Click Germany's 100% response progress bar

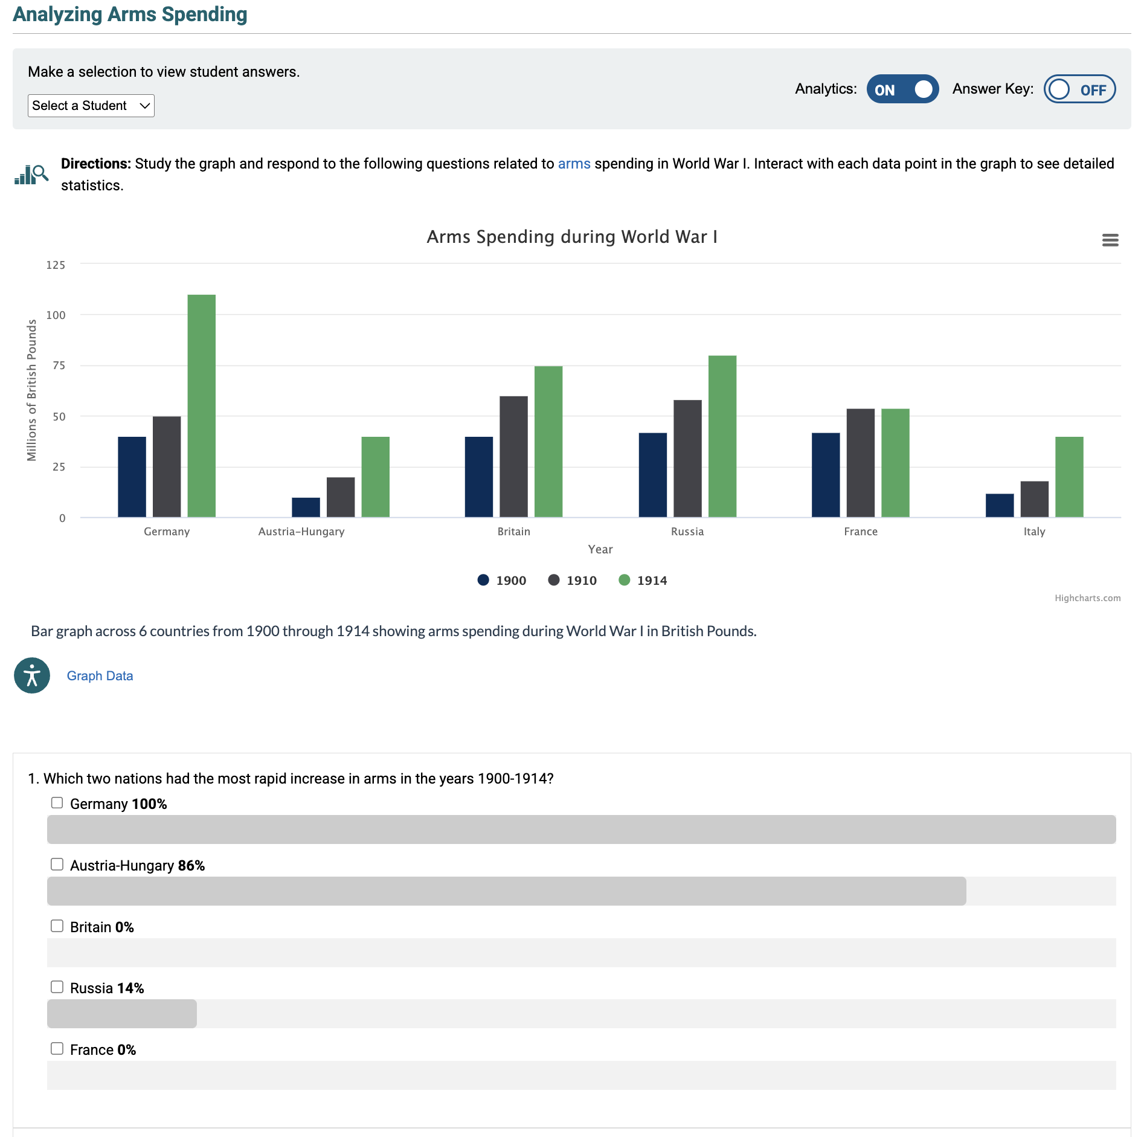pos(580,829)
